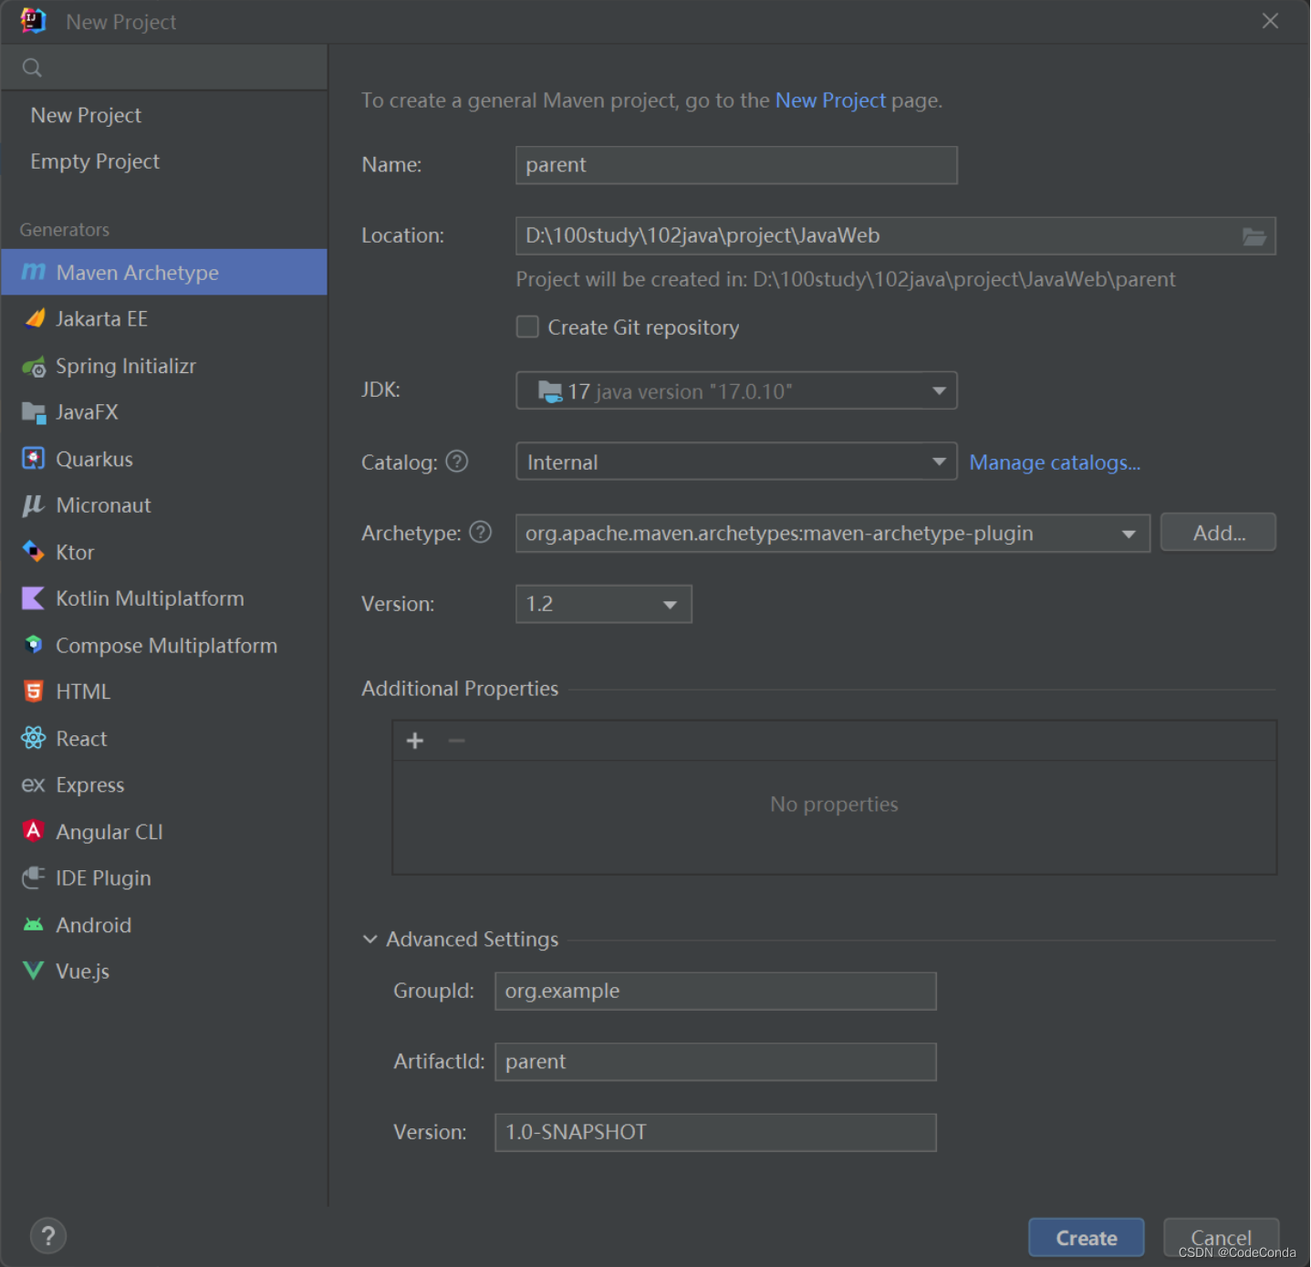The height and width of the screenshot is (1267, 1311).
Task: Click the search magnifier icon
Action: [32, 68]
